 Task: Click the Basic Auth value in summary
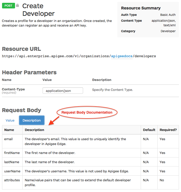pos(168,15)
